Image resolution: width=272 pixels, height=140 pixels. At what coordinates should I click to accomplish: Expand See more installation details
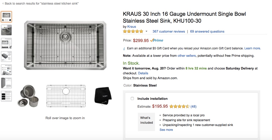tap(166, 130)
